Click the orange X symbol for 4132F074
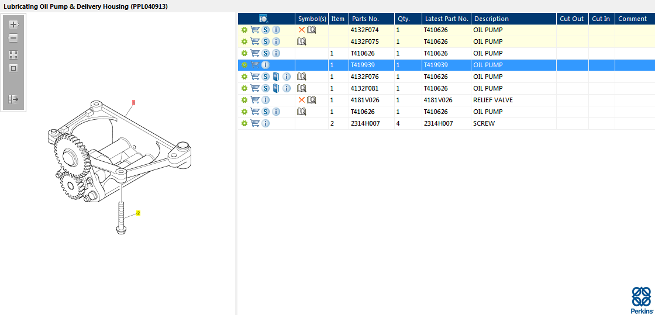 pyautogui.click(x=302, y=30)
